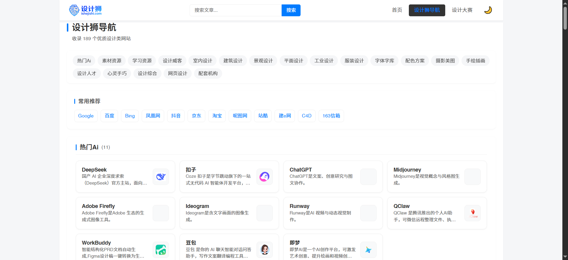The image size is (568, 260).
Task: Focus the 搜索文章 search field
Action: click(x=235, y=10)
